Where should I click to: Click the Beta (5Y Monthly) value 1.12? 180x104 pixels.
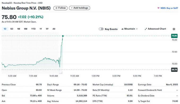click(x=130, y=90)
